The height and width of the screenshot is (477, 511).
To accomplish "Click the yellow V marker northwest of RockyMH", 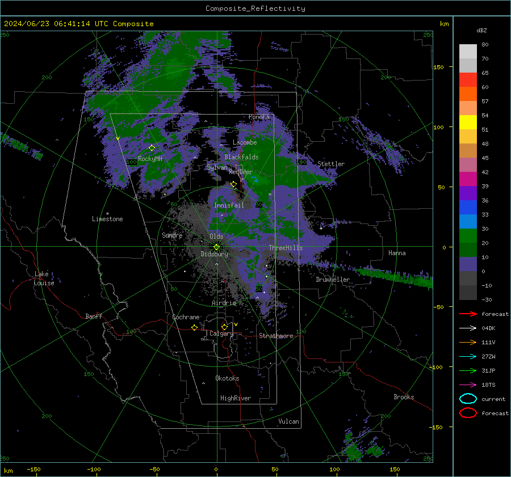I will (x=118, y=139).
